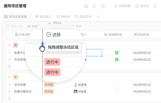Click 添加一行 to add a row
Viewport: 161px width, 103px height.
(14, 26)
